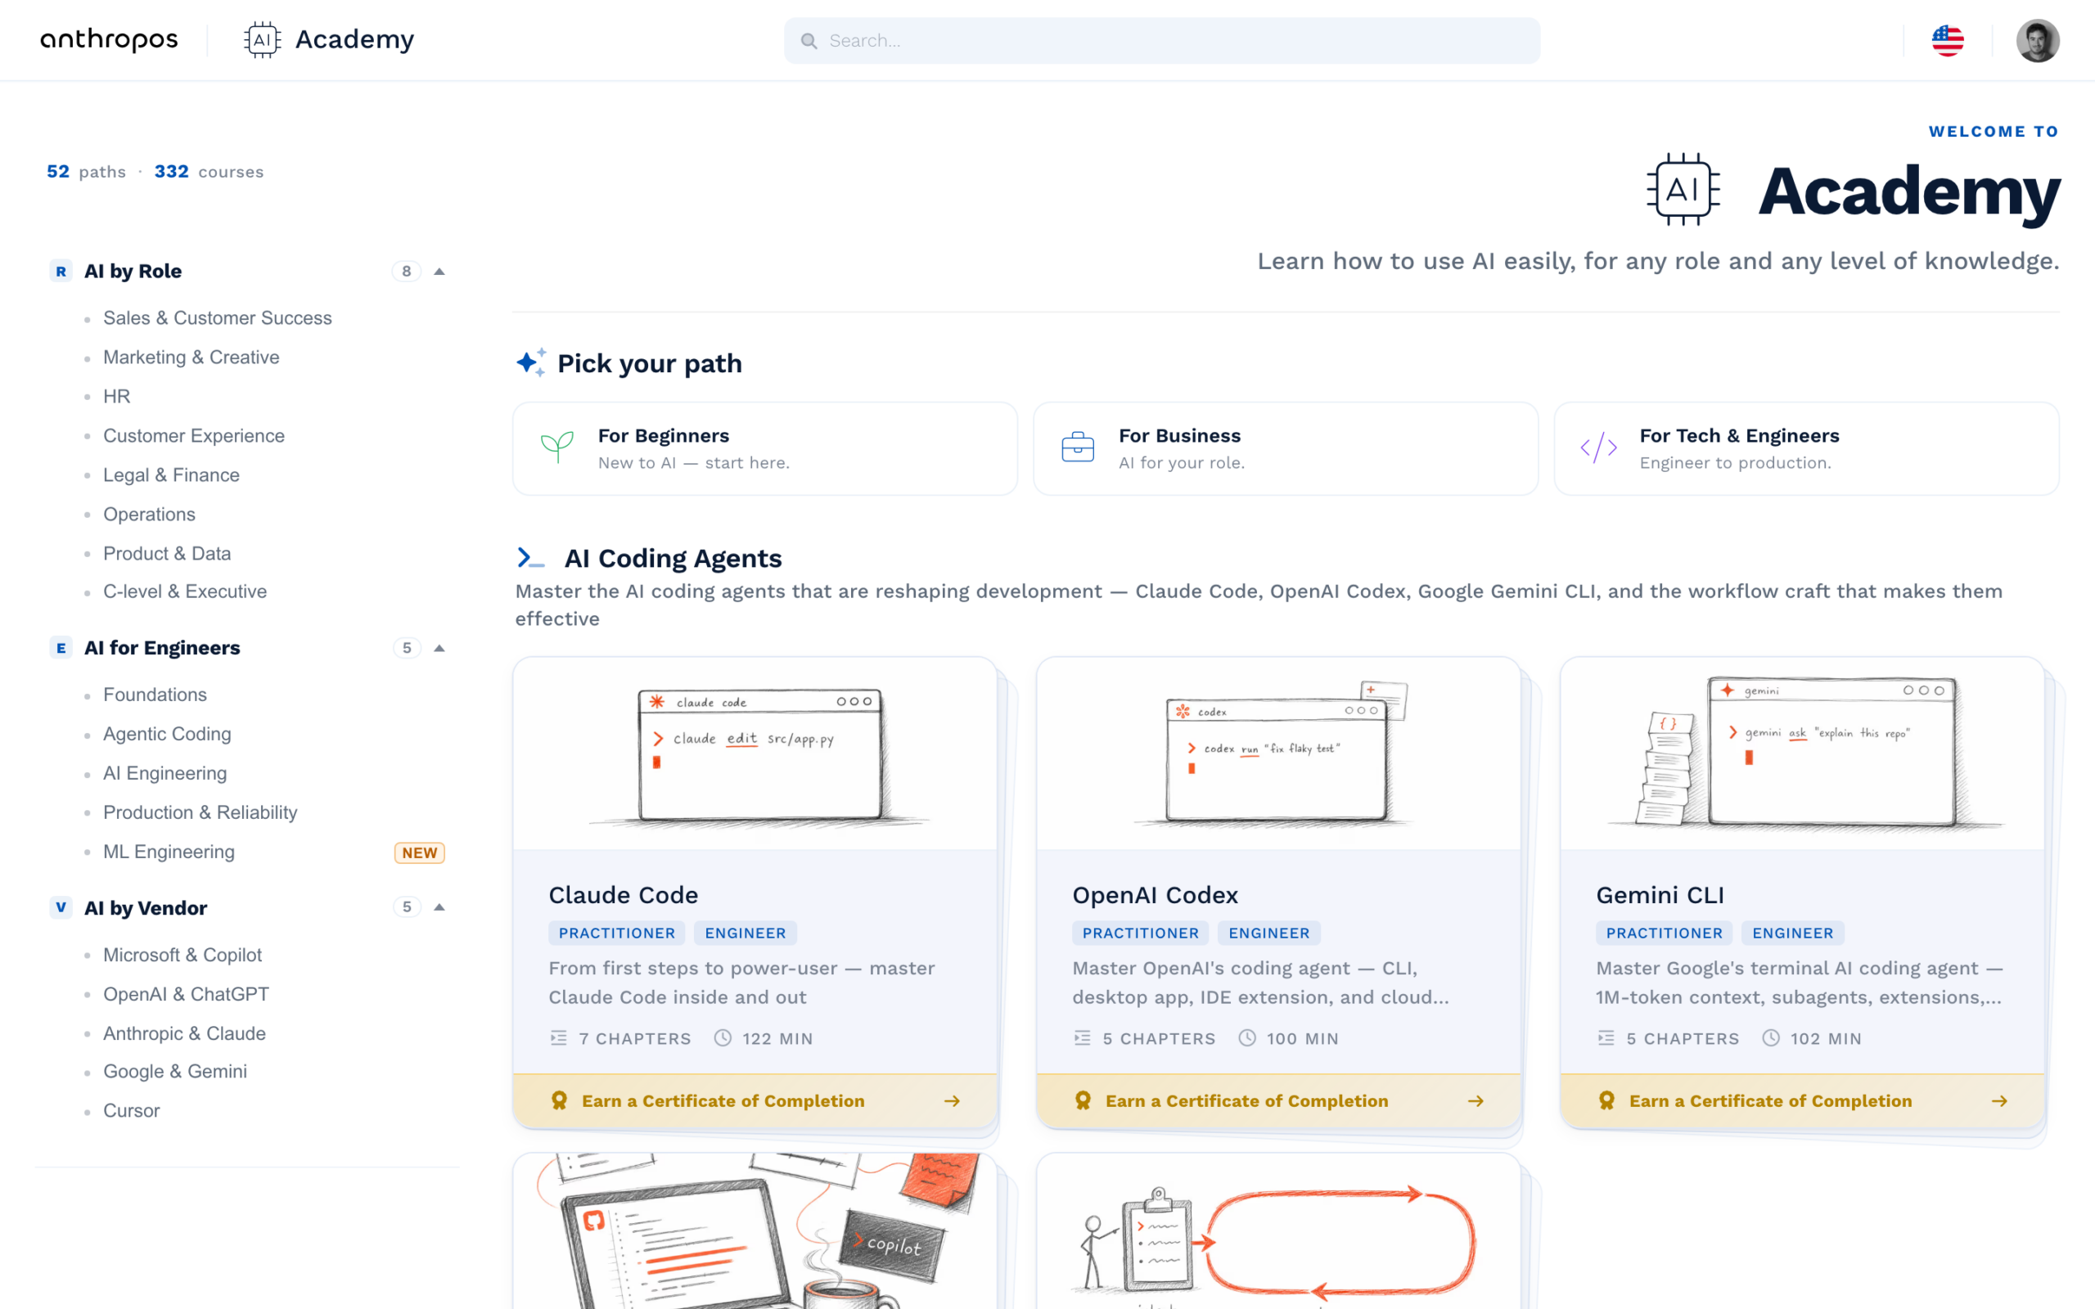Click the arrow on Claude Code certificate banner
2095x1309 pixels.
coord(953,1101)
